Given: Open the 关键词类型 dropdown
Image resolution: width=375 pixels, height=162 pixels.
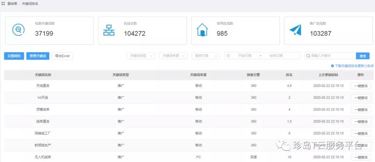Looking at the screenshot, I should 140,56.
